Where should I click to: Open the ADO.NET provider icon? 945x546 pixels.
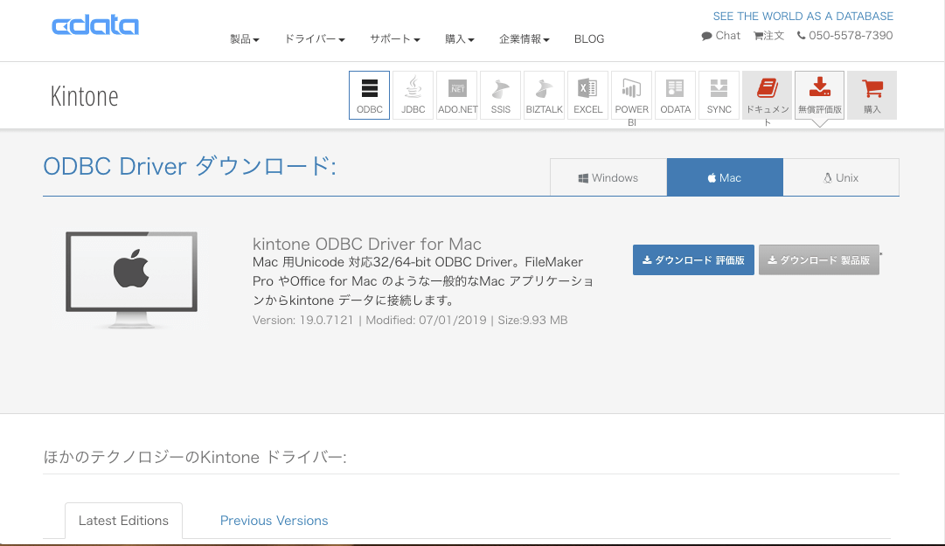pyautogui.click(x=457, y=95)
